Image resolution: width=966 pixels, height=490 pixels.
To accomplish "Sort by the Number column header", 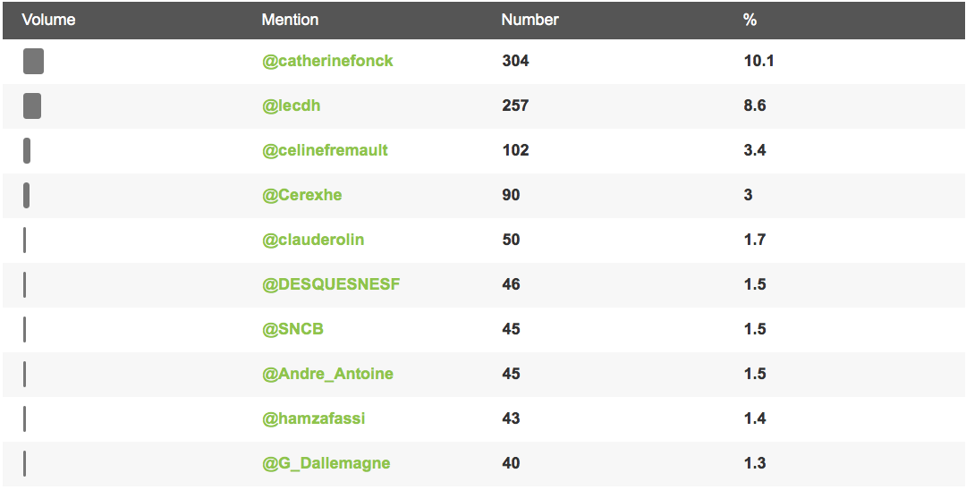I will [x=530, y=20].
